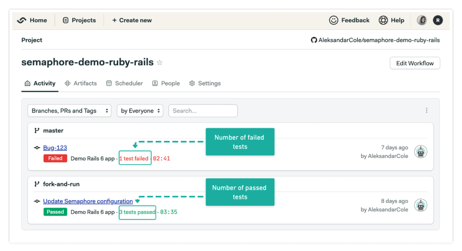Open the Update Semaphore configuration link
Viewport: 462px width, 251px height.
point(88,201)
